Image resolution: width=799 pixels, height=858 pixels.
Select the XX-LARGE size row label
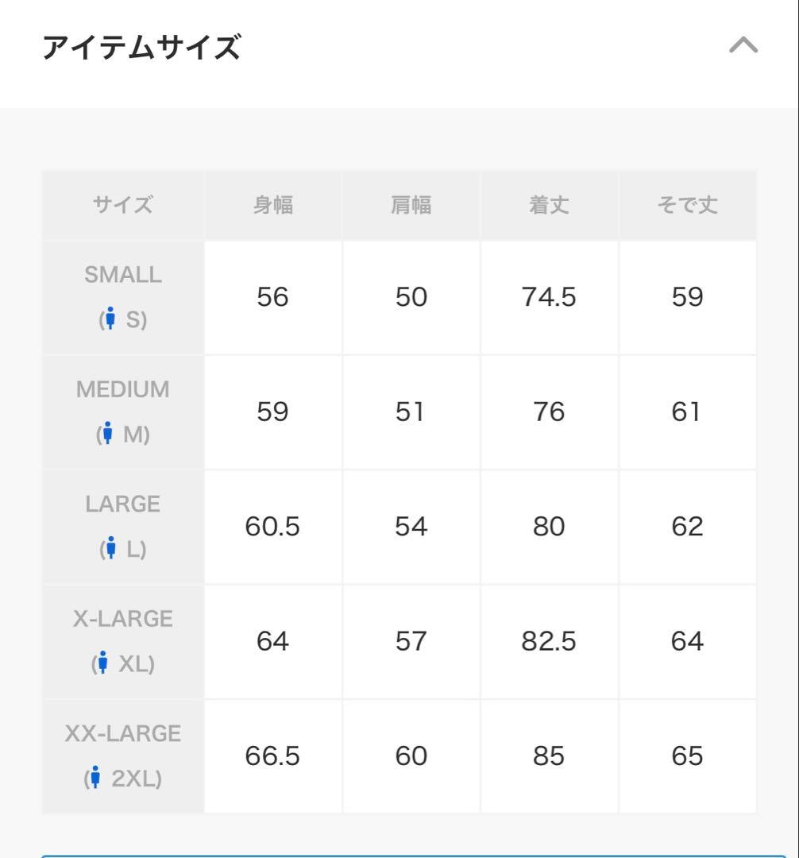pos(123,734)
